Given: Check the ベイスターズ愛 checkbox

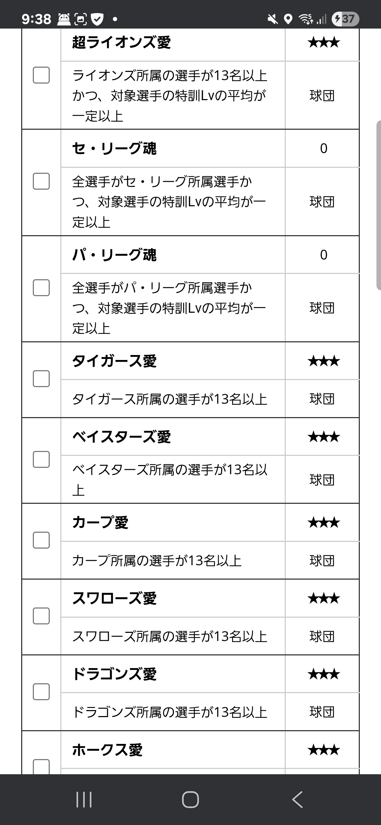Looking at the screenshot, I should coord(41,459).
